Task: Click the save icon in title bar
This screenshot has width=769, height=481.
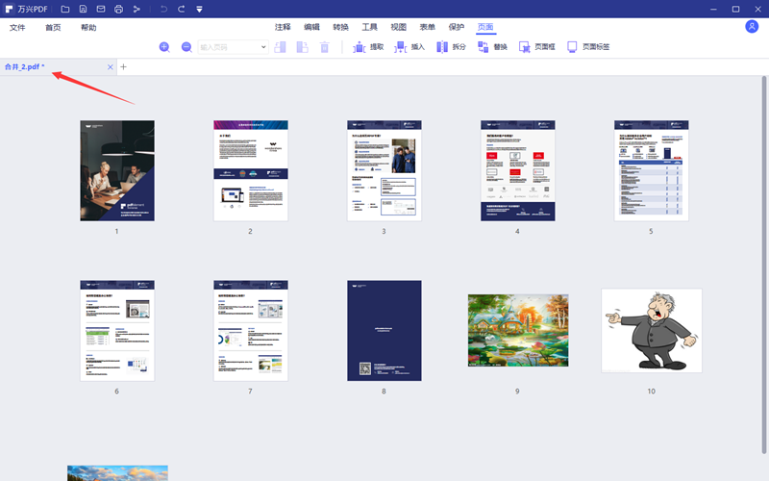Action: point(83,9)
